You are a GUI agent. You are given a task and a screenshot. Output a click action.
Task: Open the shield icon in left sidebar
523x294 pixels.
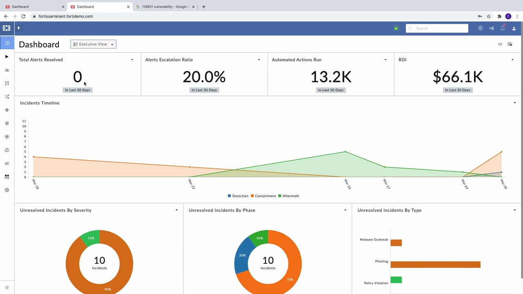(x=7, y=123)
